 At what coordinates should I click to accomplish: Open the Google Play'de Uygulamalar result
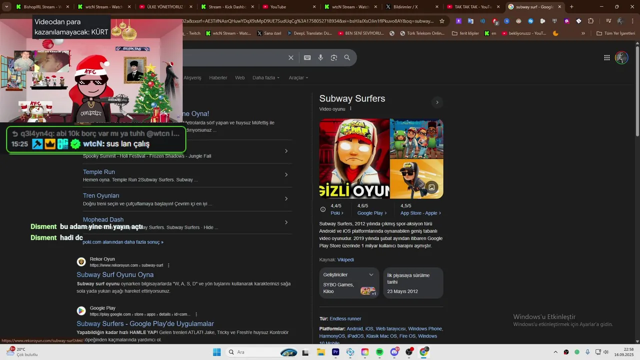145,323
